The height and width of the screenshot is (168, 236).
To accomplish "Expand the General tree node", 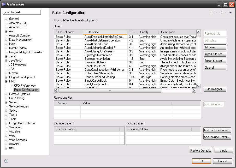I will (6, 19).
